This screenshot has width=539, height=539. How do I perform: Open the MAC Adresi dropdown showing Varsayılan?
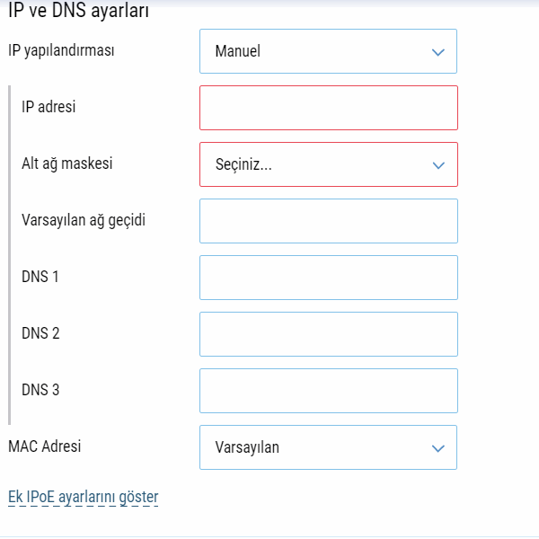point(328,447)
